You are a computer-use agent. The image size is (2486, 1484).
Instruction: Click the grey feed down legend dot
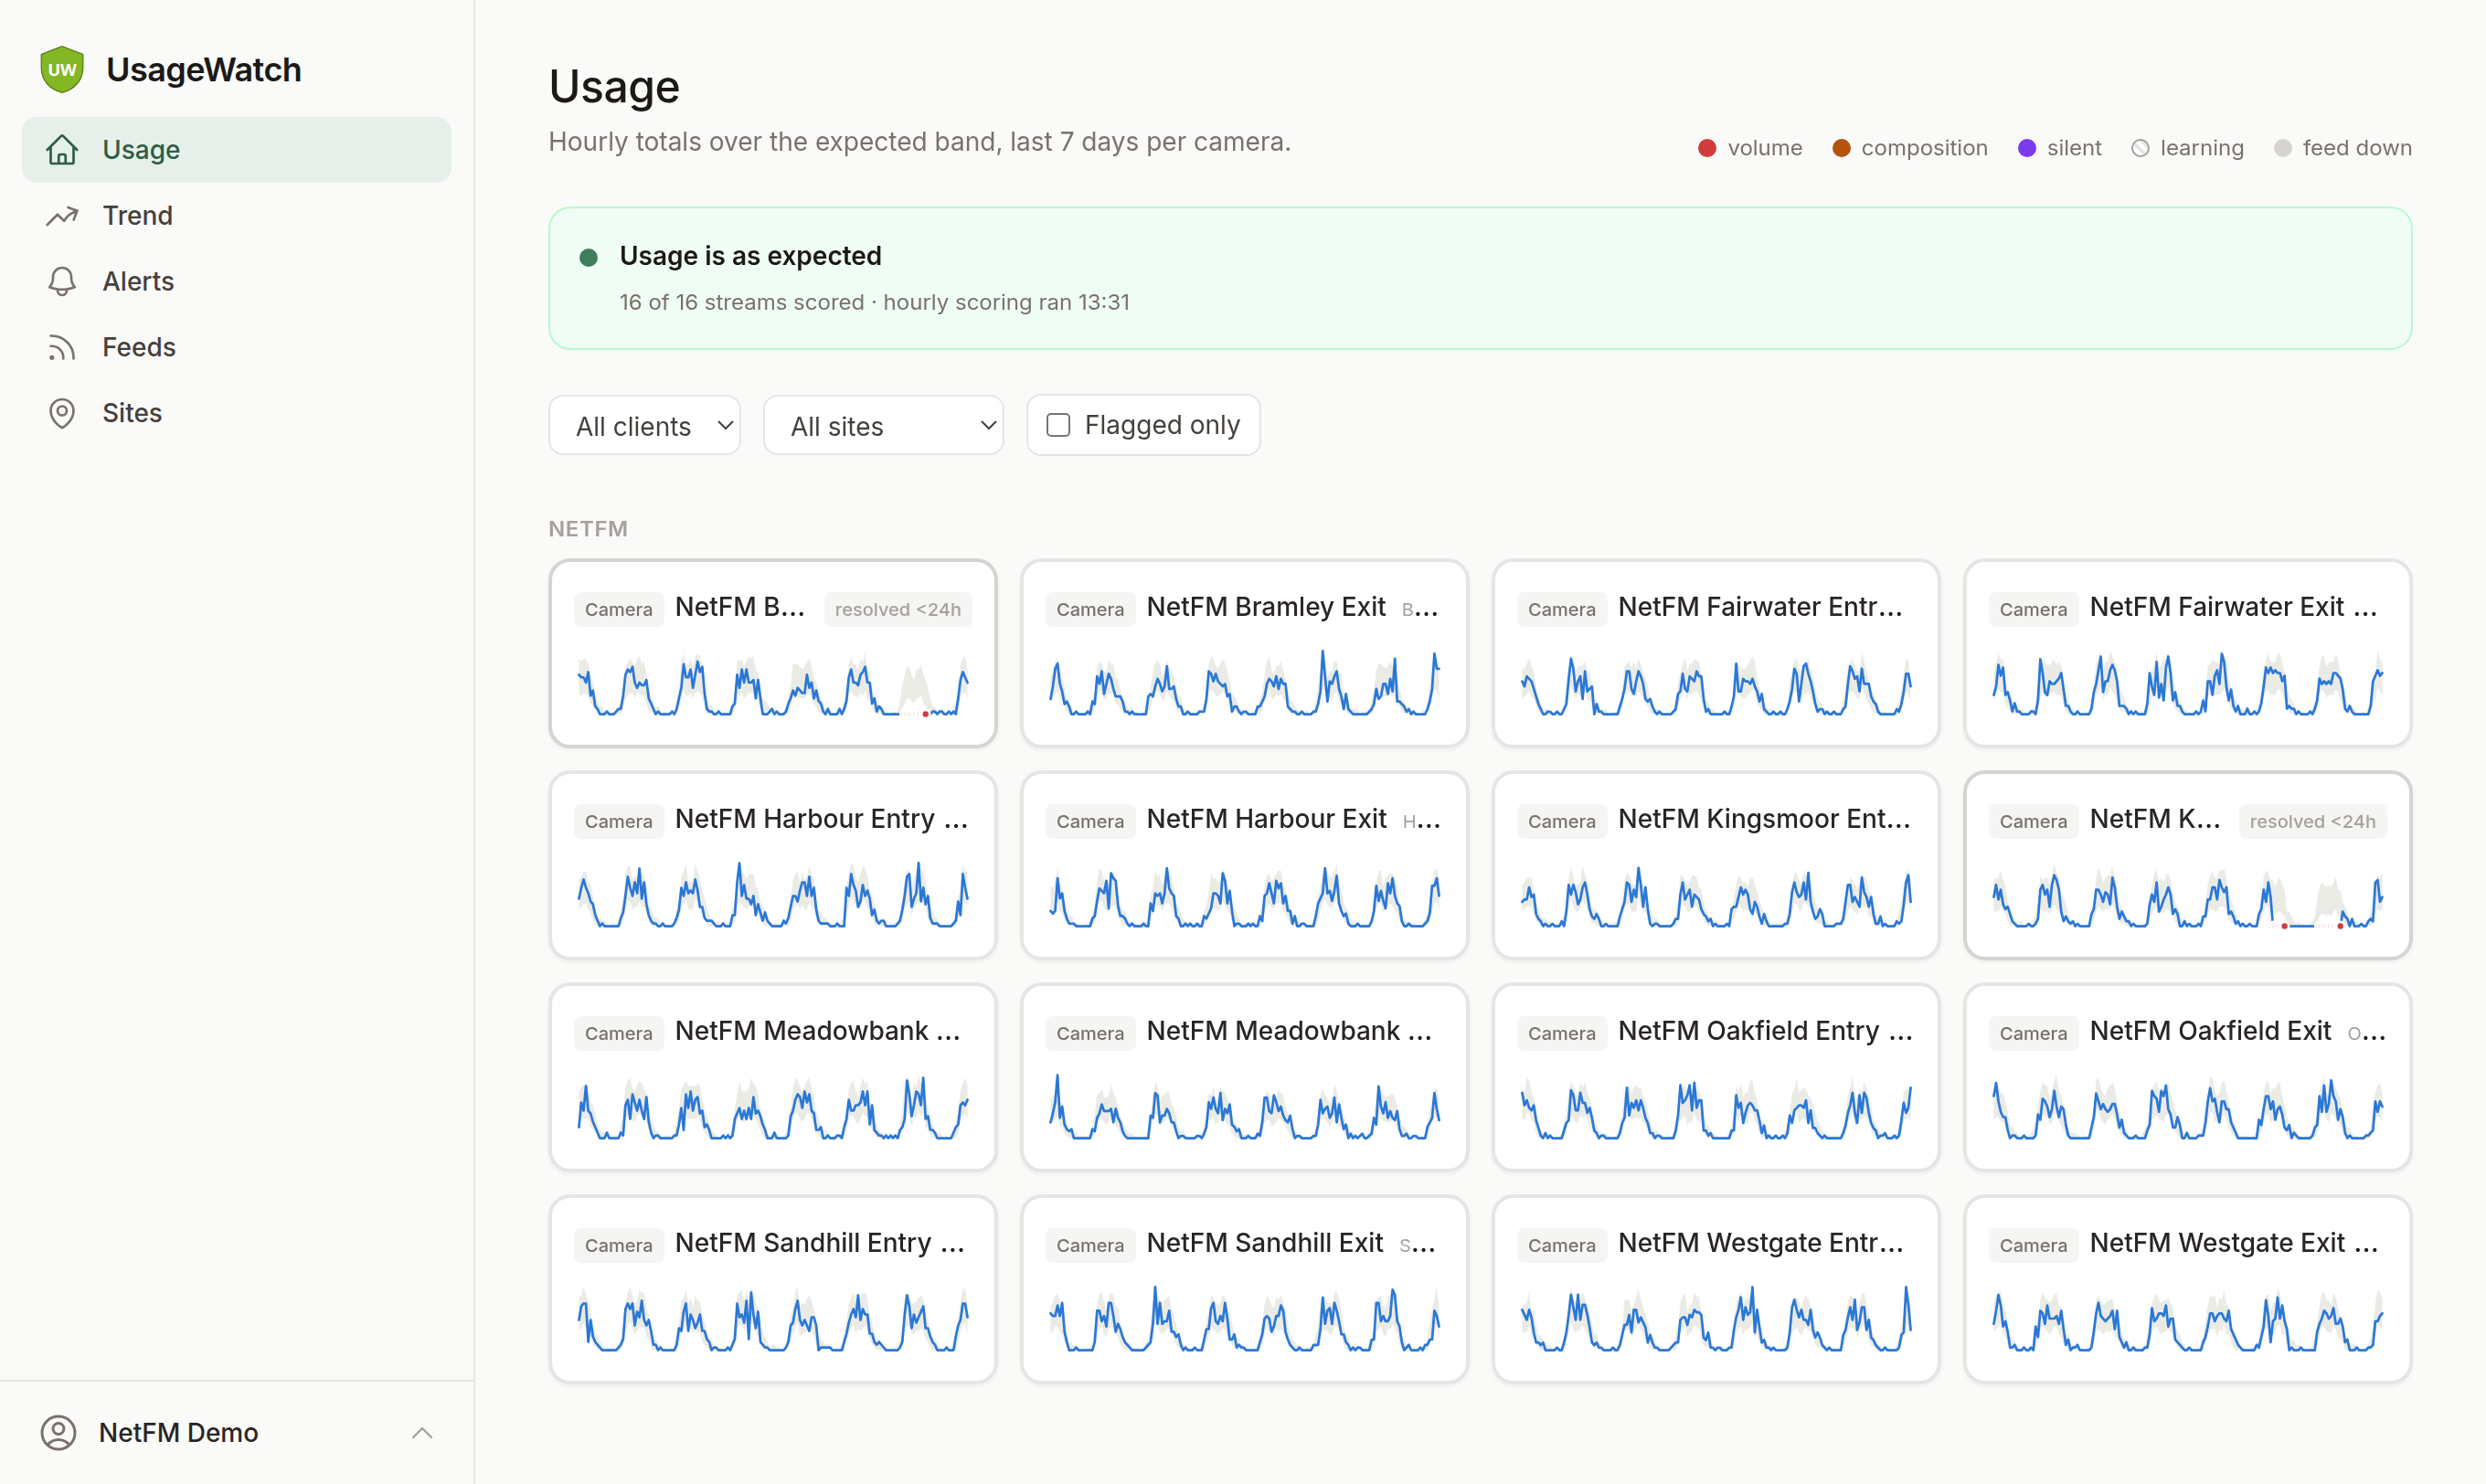(x=2283, y=148)
